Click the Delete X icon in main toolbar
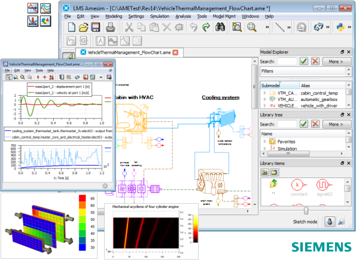The image size is (359, 260). coord(167,27)
